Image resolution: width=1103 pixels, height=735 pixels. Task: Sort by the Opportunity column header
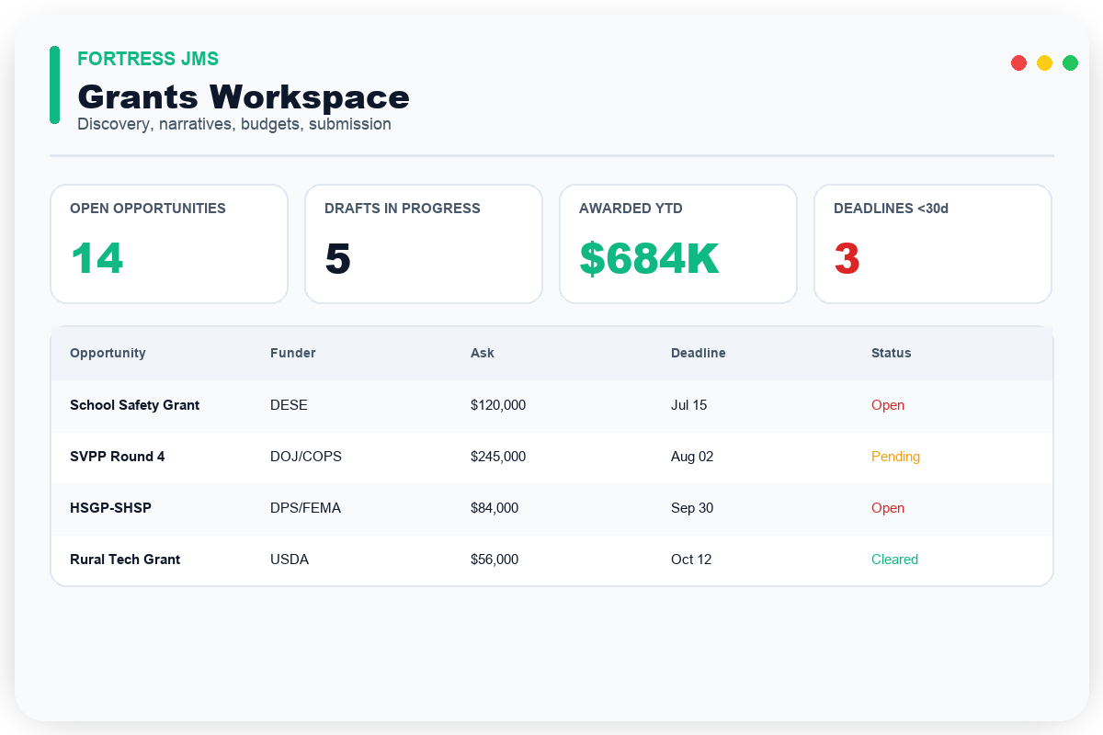(108, 353)
